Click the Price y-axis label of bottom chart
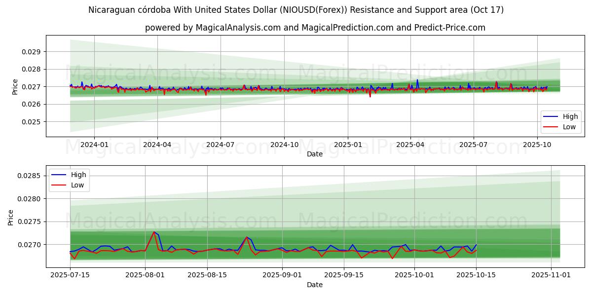 click(11, 217)
